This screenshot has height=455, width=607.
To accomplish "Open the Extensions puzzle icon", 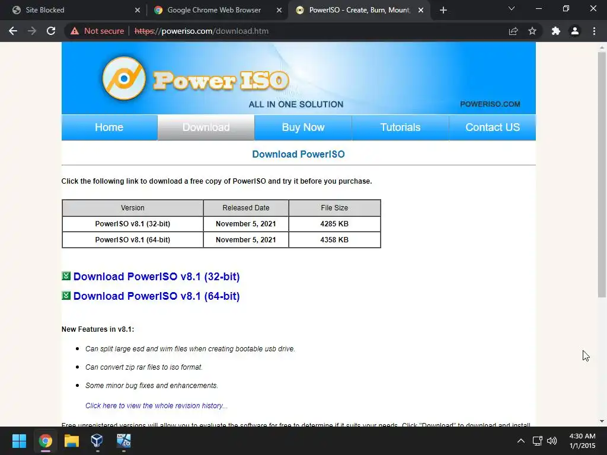I will point(556,31).
